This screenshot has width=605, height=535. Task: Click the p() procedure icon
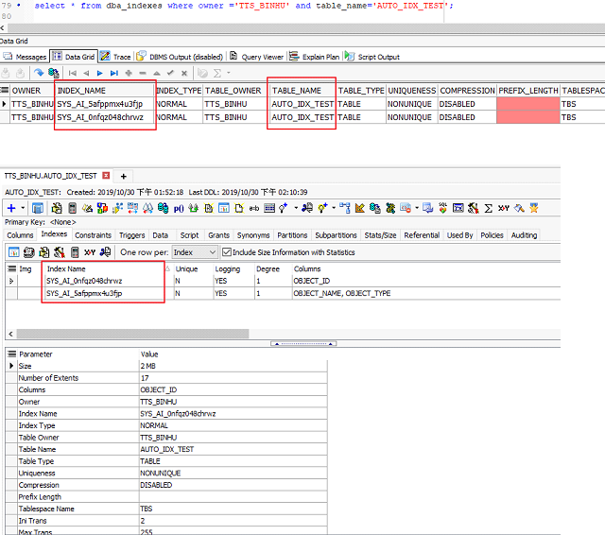tap(179, 209)
